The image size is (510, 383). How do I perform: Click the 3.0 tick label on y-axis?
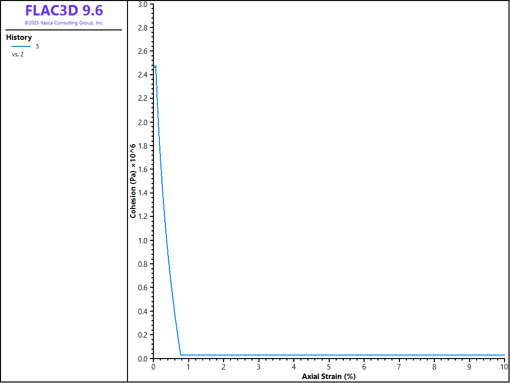(x=142, y=4)
